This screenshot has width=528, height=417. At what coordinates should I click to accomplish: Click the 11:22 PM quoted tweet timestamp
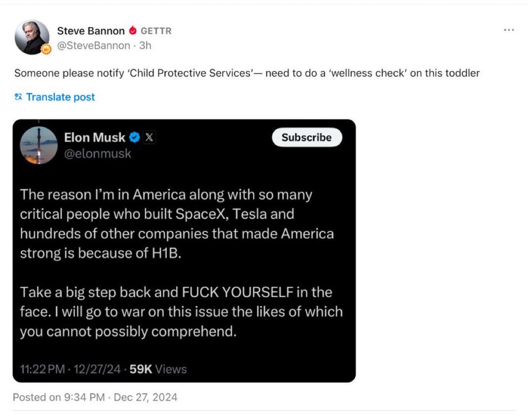point(42,369)
